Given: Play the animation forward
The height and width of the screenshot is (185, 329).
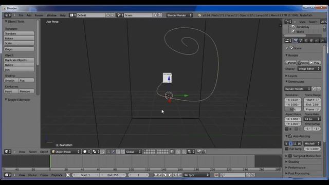Looking at the screenshot, I should pyautogui.click(x=170, y=175).
